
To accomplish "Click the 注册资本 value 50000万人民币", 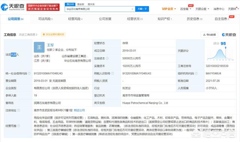I will pos(132,59).
